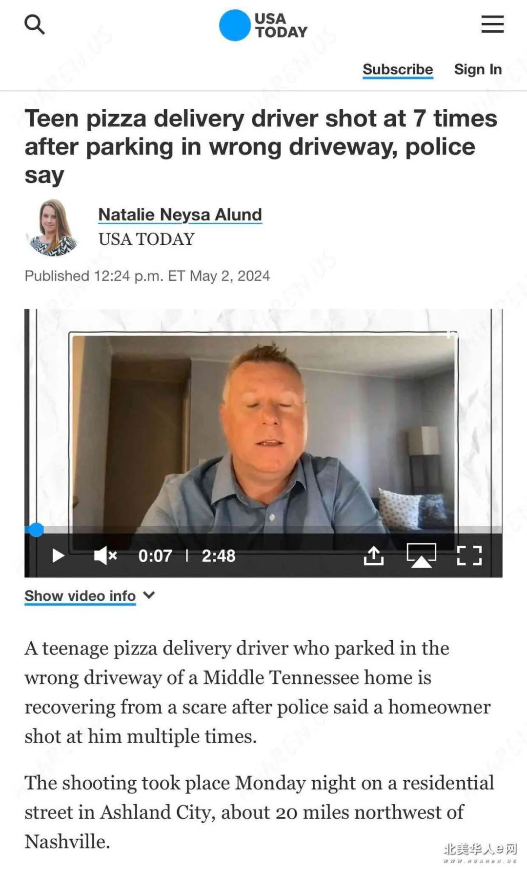527x869 pixels.
Task: Expand Show video info
Action: 80,596
